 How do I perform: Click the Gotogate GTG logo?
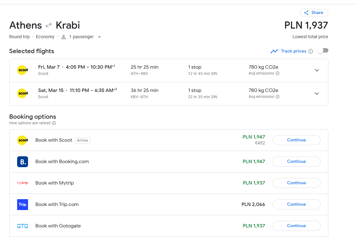[x=22, y=226]
